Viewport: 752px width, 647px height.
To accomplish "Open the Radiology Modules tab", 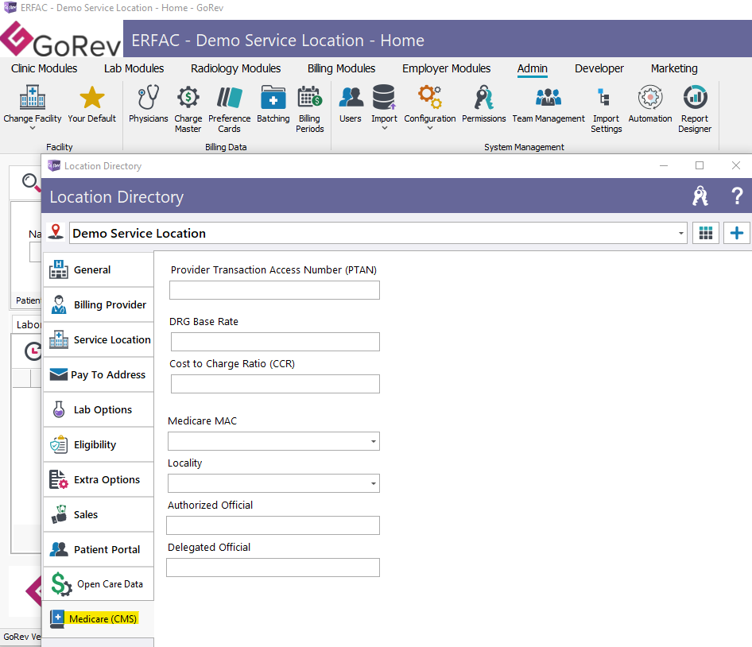I will pos(235,68).
